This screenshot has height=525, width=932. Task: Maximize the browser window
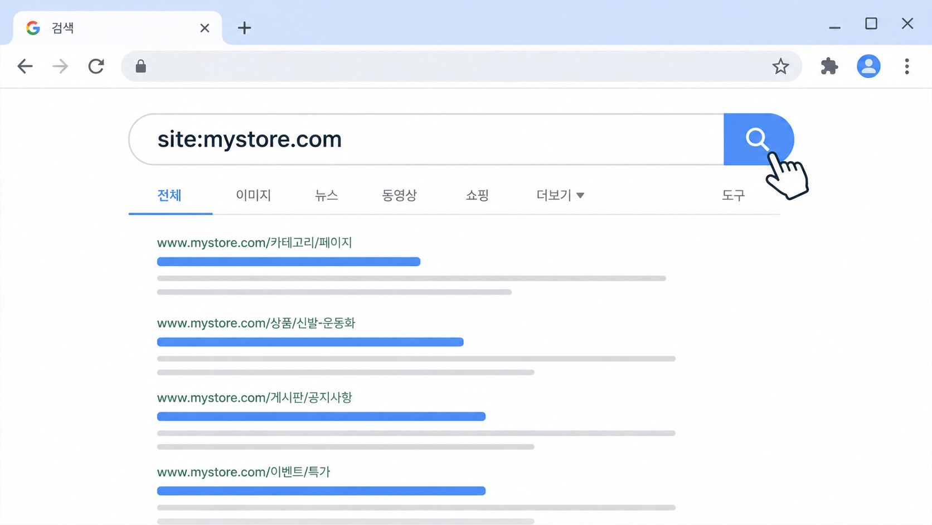tap(871, 23)
